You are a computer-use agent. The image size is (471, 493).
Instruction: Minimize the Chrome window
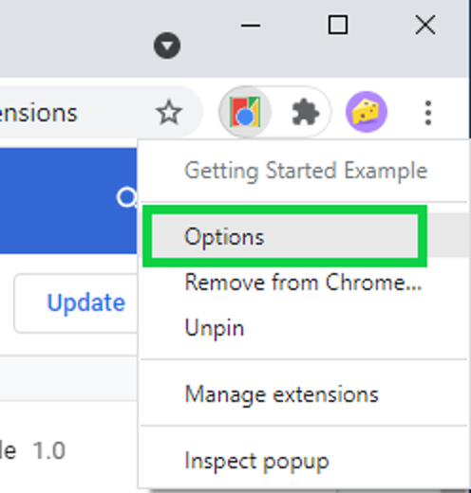pyautogui.click(x=251, y=26)
